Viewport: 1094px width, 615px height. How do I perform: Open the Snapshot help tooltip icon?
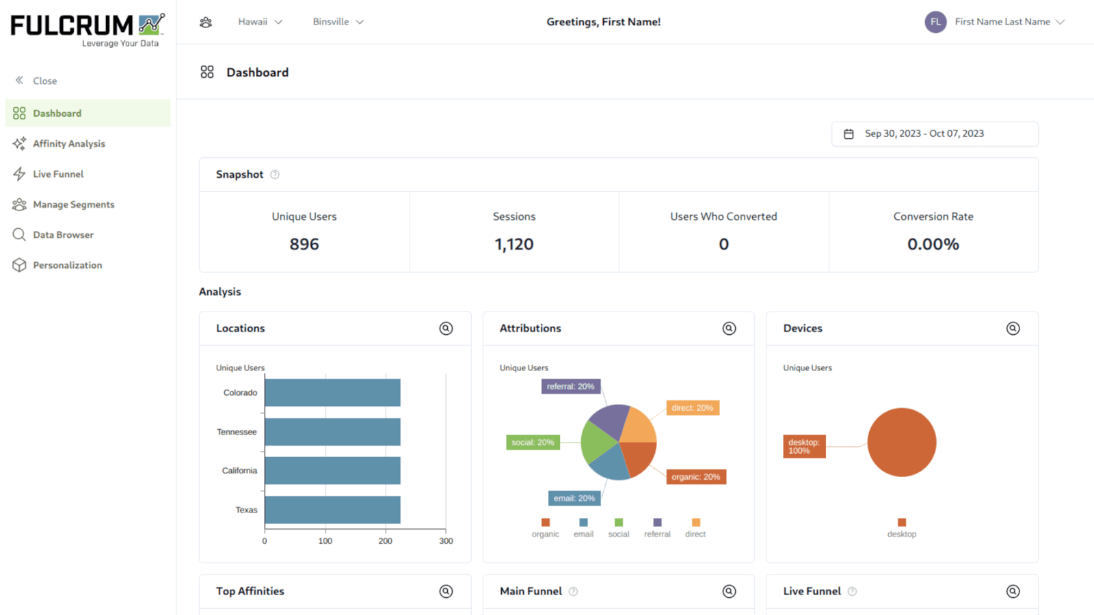274,174
